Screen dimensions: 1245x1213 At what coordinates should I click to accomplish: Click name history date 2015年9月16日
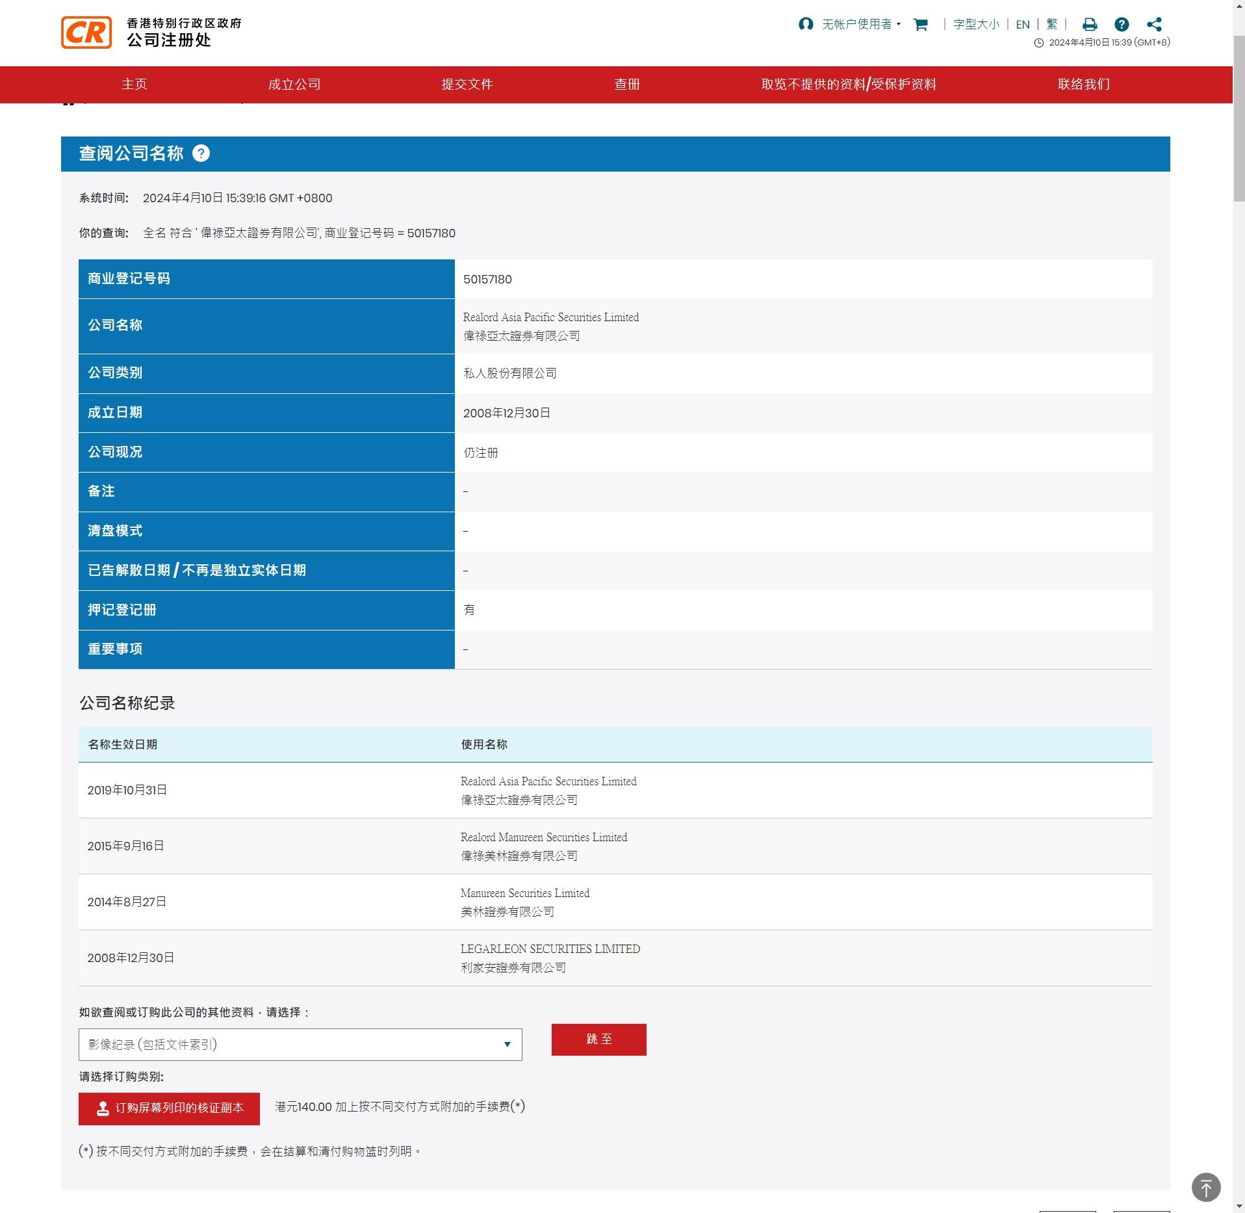coord(125,846)
